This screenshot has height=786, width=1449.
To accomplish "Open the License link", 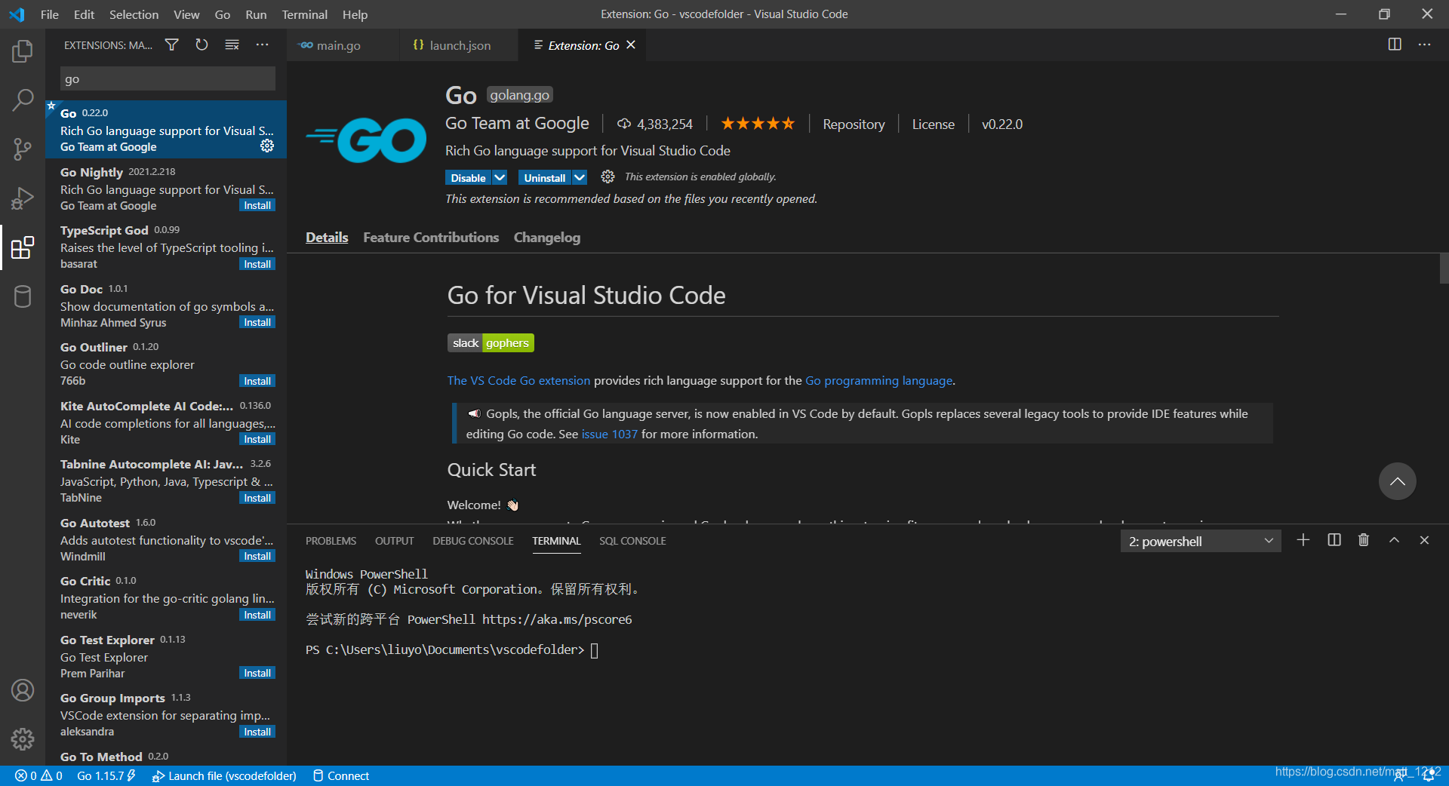I will click(x=934, y=124).
